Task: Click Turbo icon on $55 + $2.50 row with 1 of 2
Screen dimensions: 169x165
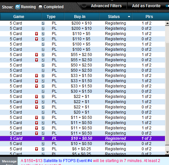Action: coord(37,55)
